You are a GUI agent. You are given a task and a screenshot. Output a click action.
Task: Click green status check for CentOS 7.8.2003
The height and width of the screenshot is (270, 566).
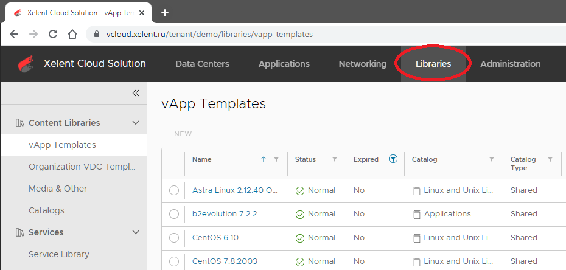tap(300, 261)
